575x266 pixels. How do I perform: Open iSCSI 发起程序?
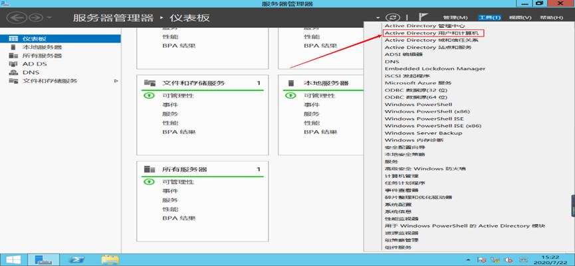409,76
